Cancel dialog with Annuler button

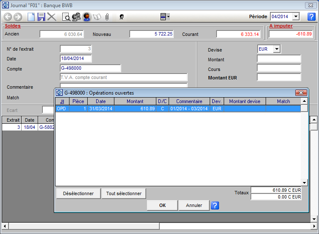[194, 205]
